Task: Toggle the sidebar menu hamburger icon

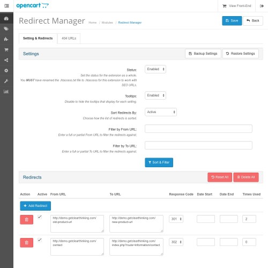Action: [6, 6]
